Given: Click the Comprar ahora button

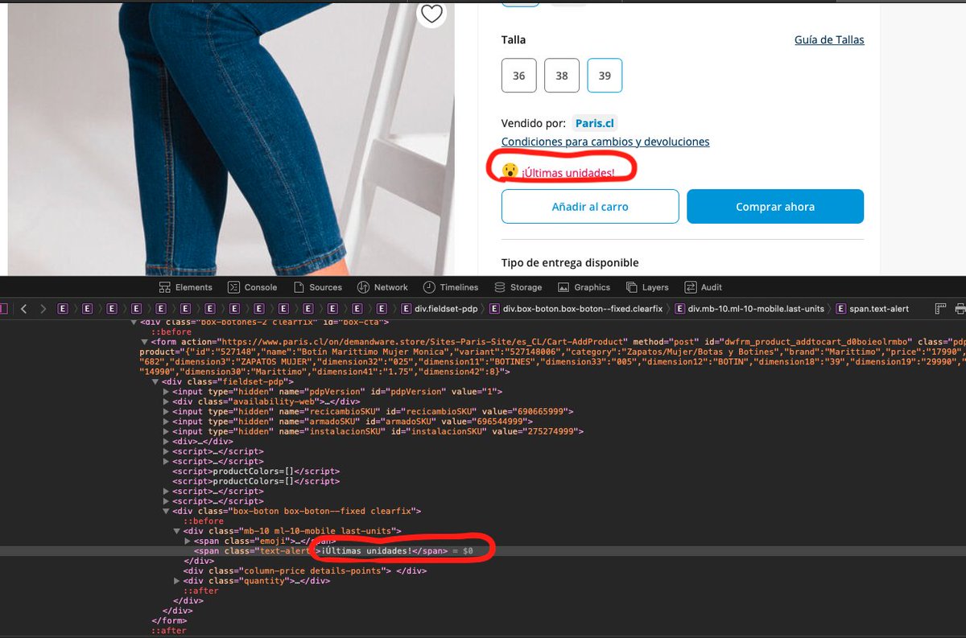Looking at the screenshot, I should point(775,207).
